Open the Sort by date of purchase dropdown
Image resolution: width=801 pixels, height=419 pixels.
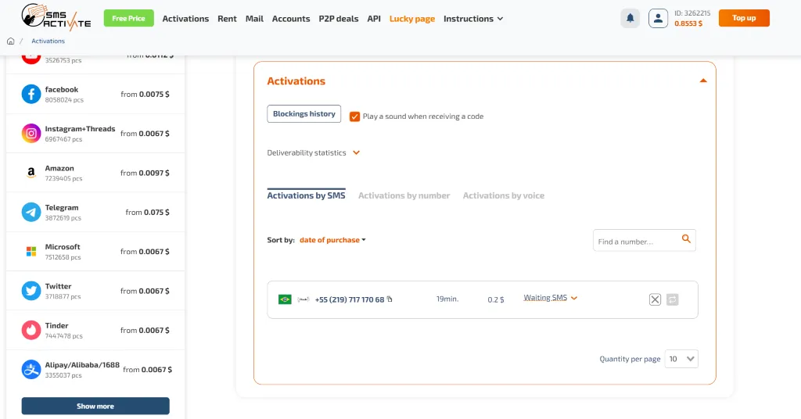pyautogui.click(x=332, y=240)
